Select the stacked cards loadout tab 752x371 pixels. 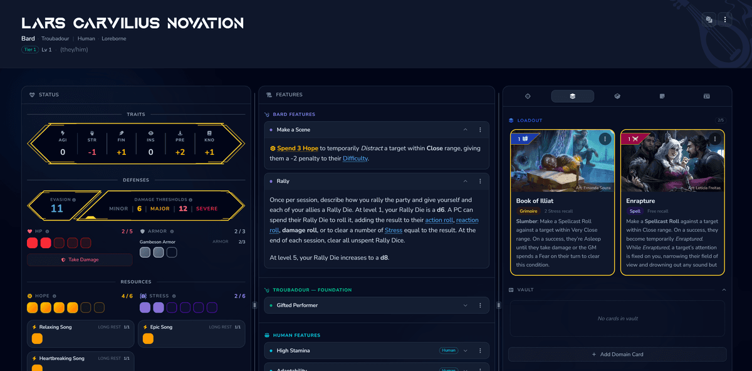point(572,96)
